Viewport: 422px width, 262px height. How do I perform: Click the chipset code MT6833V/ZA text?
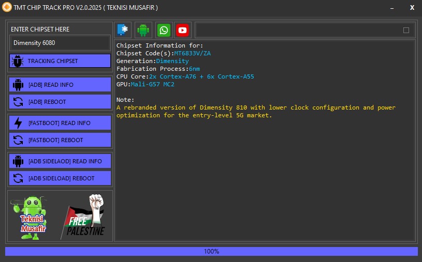pyautogui.click(x=192, y=53)
